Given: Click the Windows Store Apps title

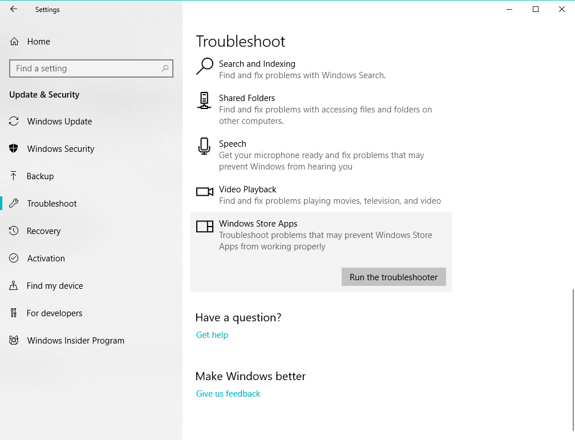Looking at the screenshot, I should [x=258, y=224].
